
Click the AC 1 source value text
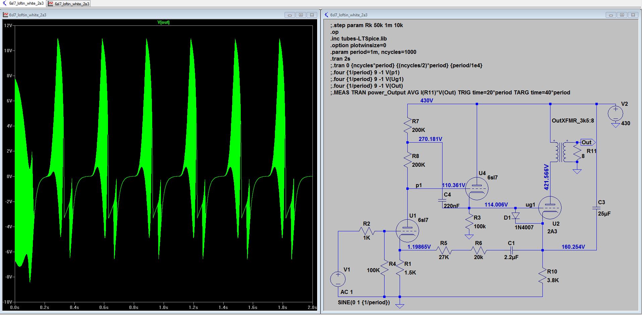(347, 292)
